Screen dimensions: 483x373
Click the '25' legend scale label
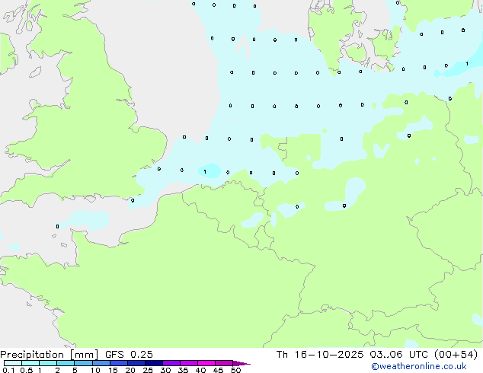[x=148, y=370]
